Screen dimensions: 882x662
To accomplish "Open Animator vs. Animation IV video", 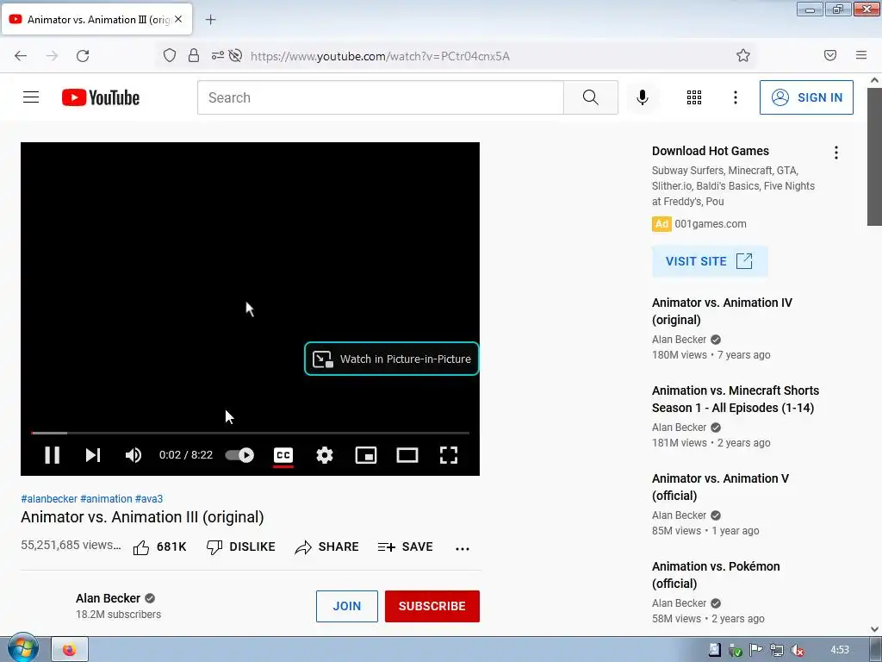I will 723,311.
